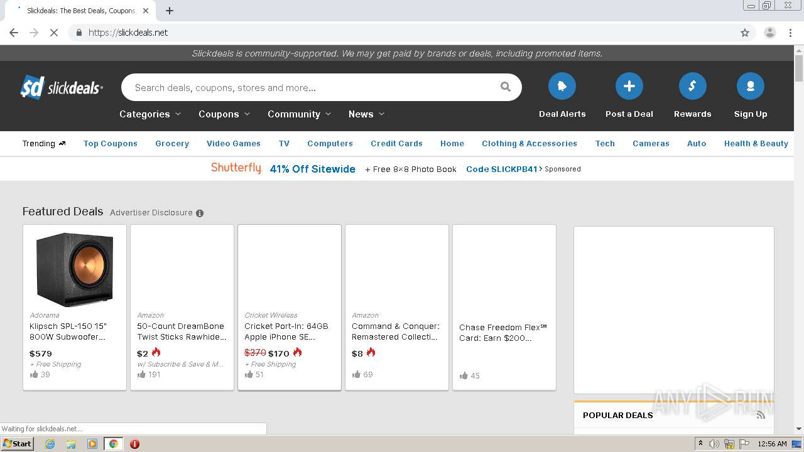The height and width of the screenshot is (452, 804).
Task: Click thumbs-up icon on Cricket iPhone deal
Action: [x=249, y=374]
